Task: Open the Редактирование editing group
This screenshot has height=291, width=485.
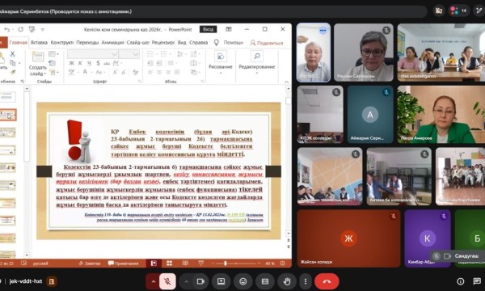Action: click(x=257, y=63)
